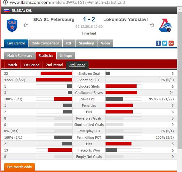Click the Russian flag icon

[7, 11]
